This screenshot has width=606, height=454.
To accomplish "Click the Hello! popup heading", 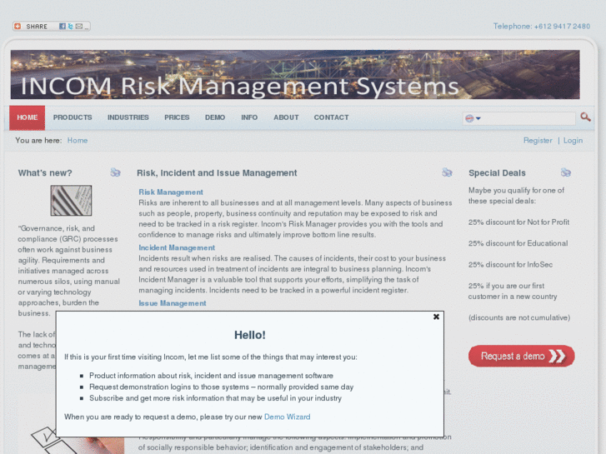I will click(250, 335).
